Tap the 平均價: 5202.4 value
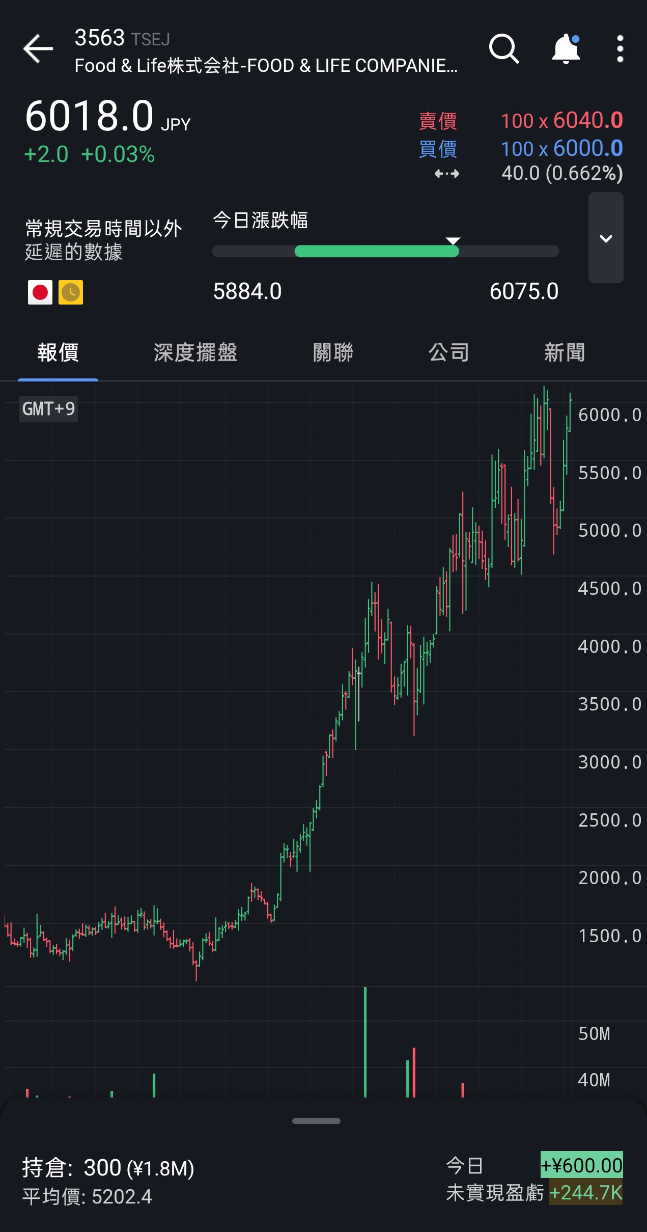 pyautogui.click(x=87, y=1197)
